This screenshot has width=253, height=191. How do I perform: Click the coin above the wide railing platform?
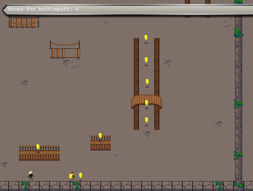(38, 147)
